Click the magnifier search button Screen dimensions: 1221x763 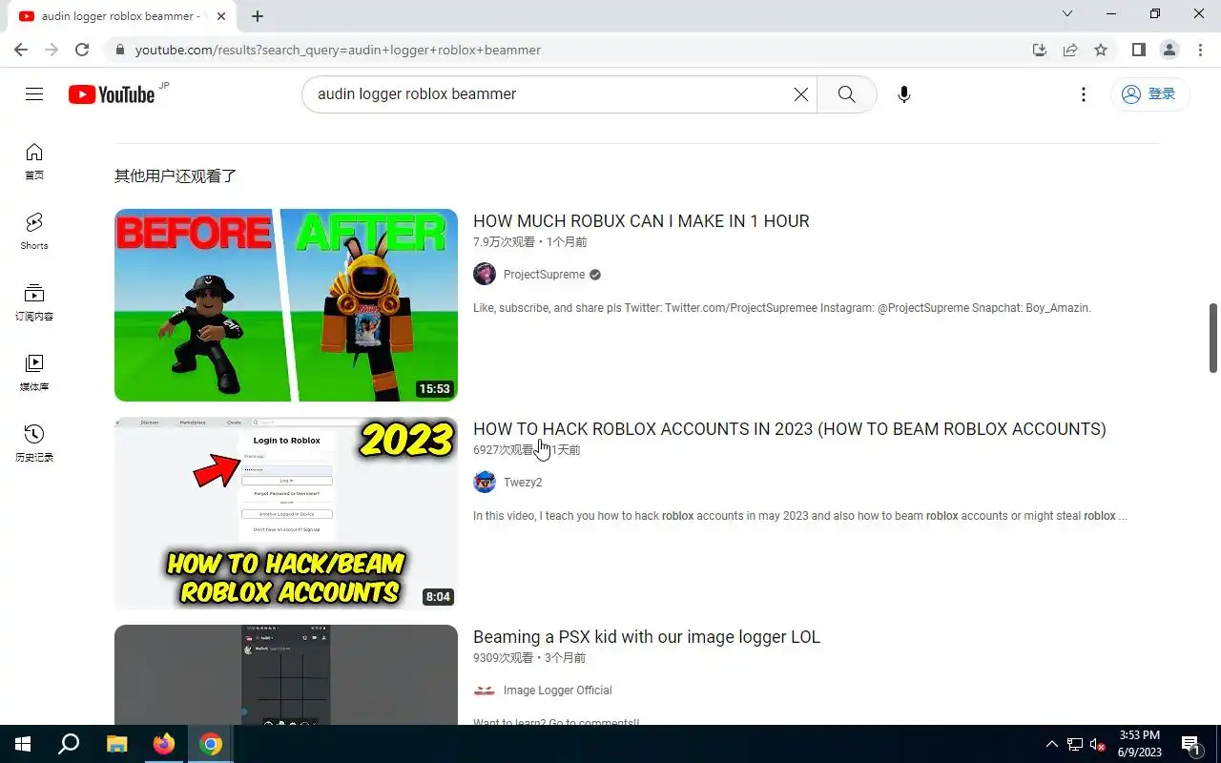click(846, 94)
